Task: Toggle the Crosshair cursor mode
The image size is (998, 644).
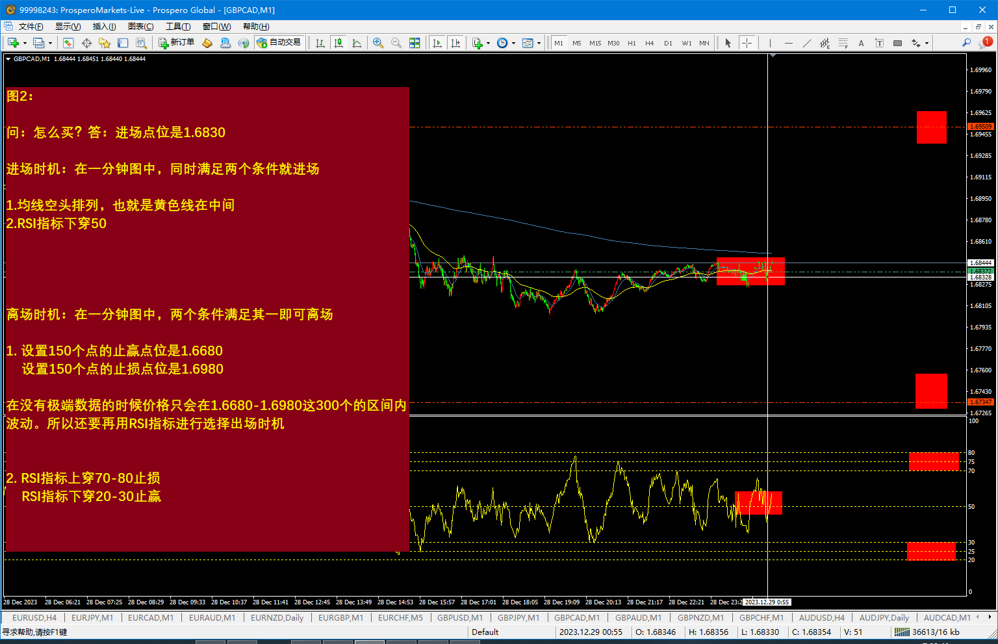Action: coord(747,43)
